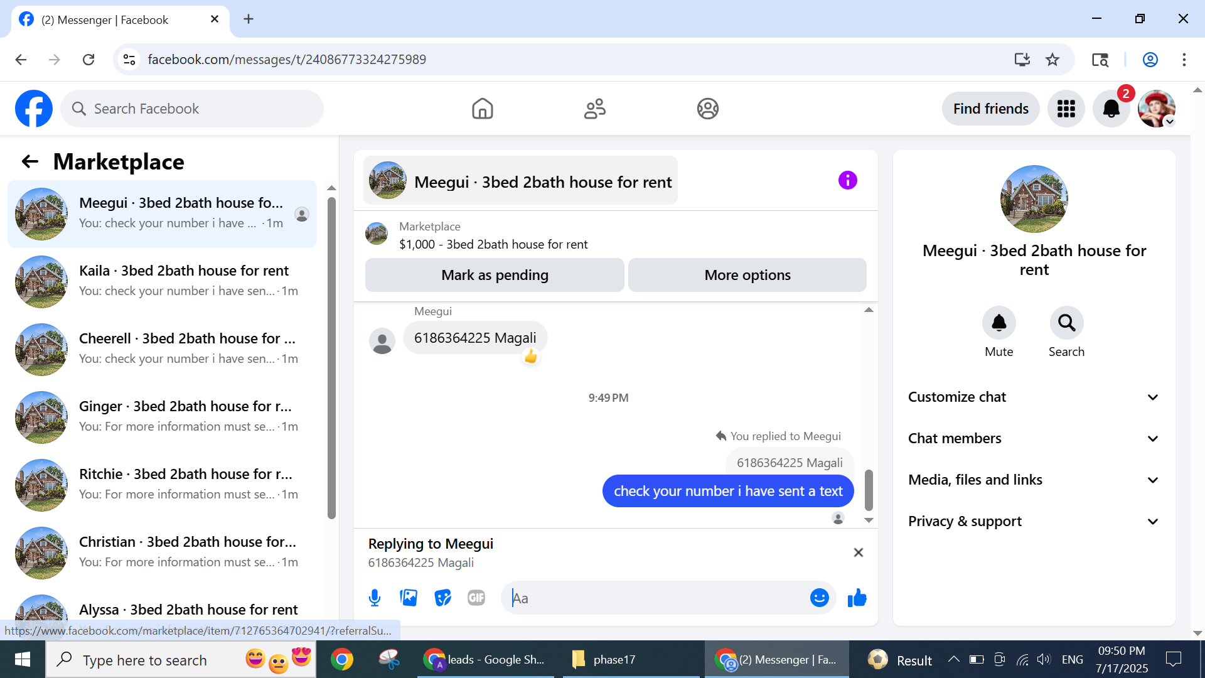Choose a GIF icon
1205x678 pixels.
[476, 598]
